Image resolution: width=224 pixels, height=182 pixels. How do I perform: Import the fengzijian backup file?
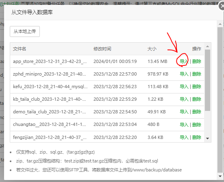tap(184, 137)
